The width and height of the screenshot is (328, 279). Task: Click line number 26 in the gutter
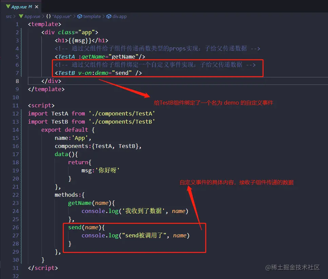tap(16, 227)
